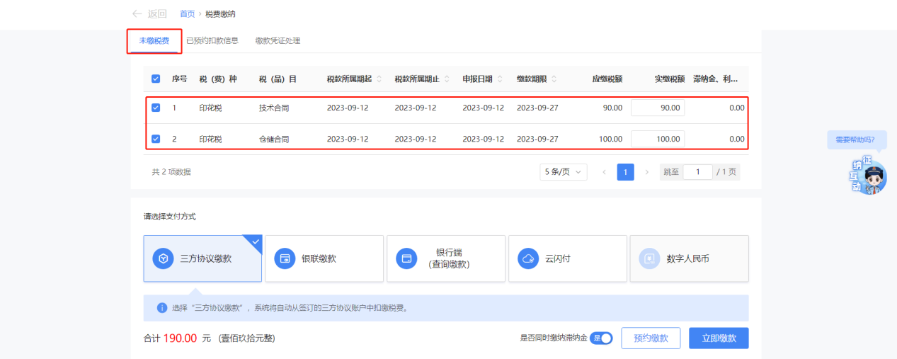Uncheck row 1 技术合同 checkbox

[x=156, y=108]
